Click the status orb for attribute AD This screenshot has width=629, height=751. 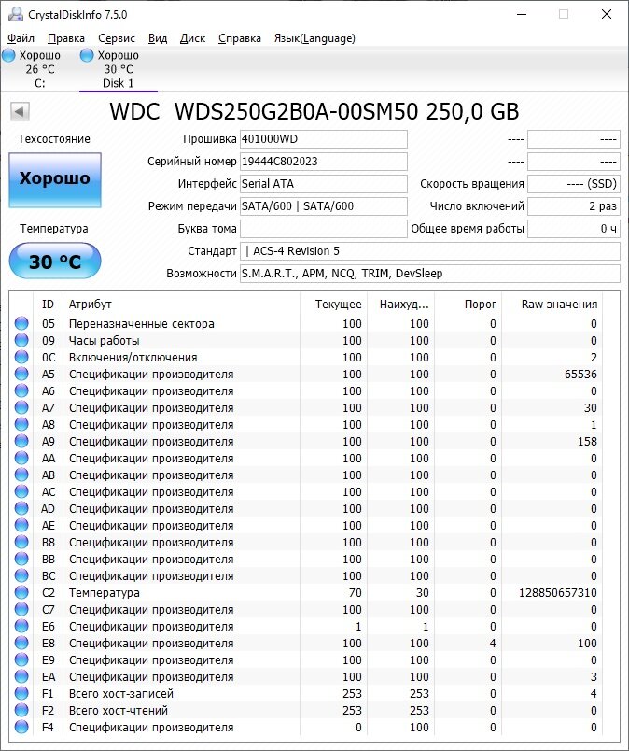point(21,508)
